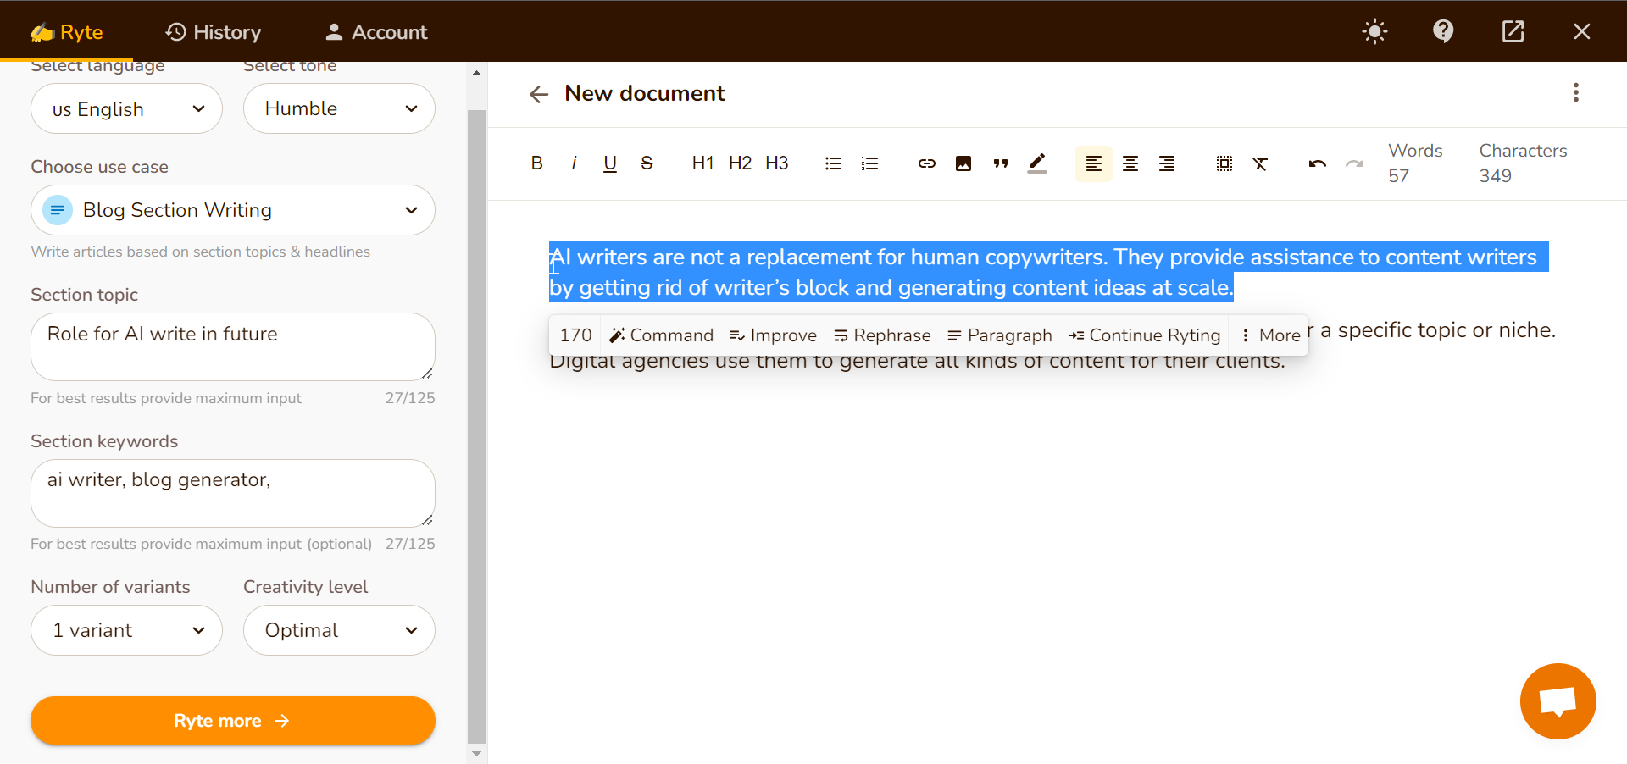
Task: Highlight text with the marker icon
Action: 1037,163
